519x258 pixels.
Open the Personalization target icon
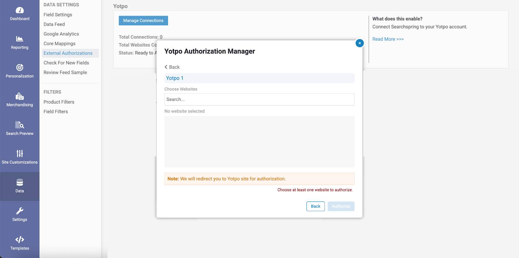pos(20,68)
